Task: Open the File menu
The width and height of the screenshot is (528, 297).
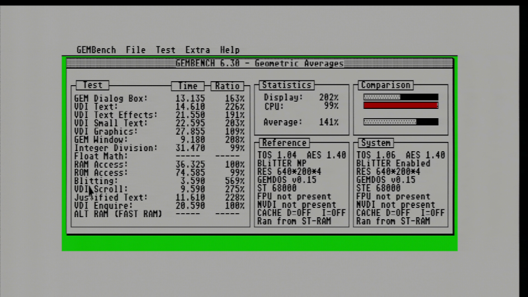Action: click(x=136, y=50)
